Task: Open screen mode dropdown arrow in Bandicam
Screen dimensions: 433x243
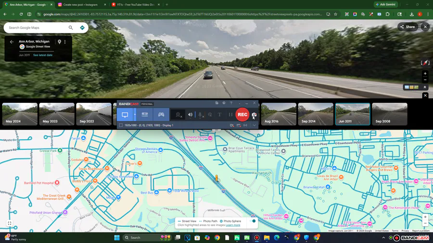Action: coord(135,115)
